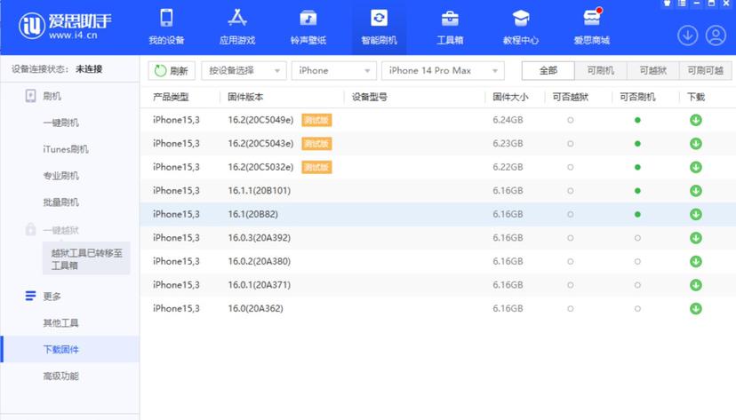The height and width of the screenshot is (420, 736).
Task: Download firmware 16.0.3(20A392)
Action: click(x=696, y=238)
